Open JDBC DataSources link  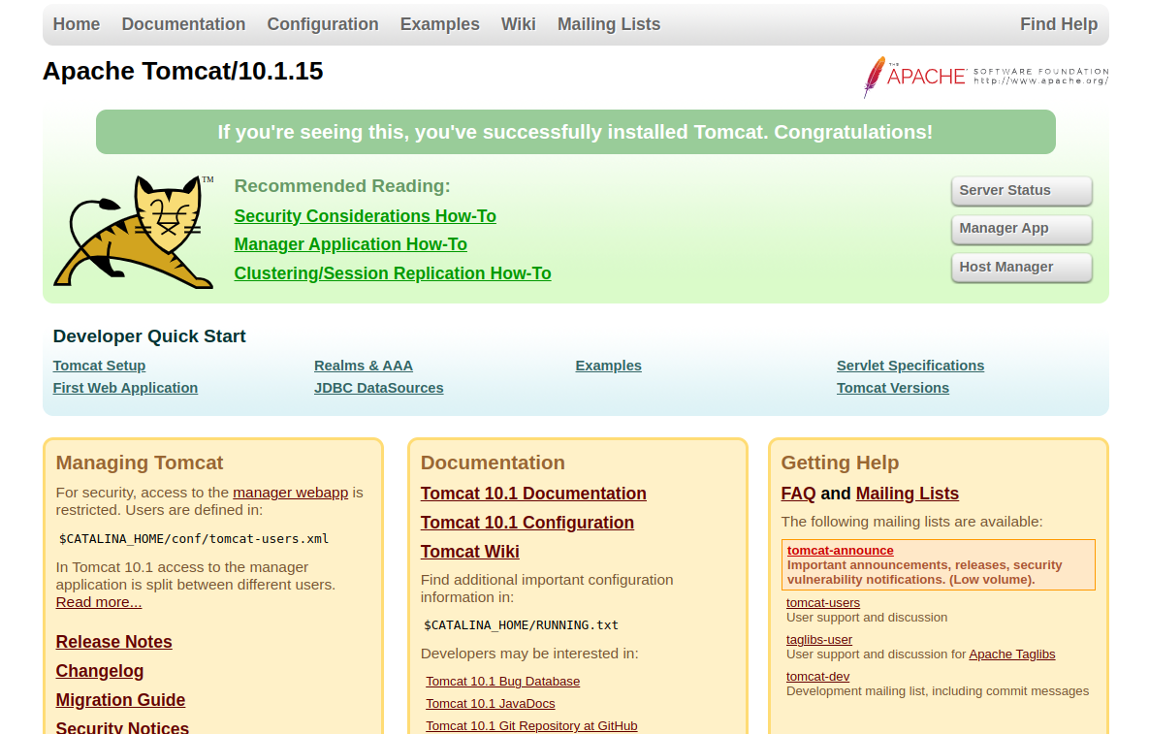tap(378, 388)
